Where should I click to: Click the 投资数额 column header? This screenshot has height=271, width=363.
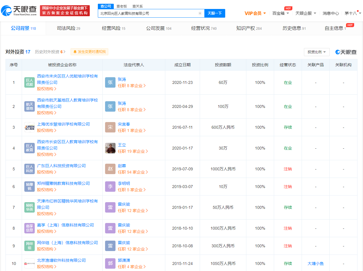223,65
